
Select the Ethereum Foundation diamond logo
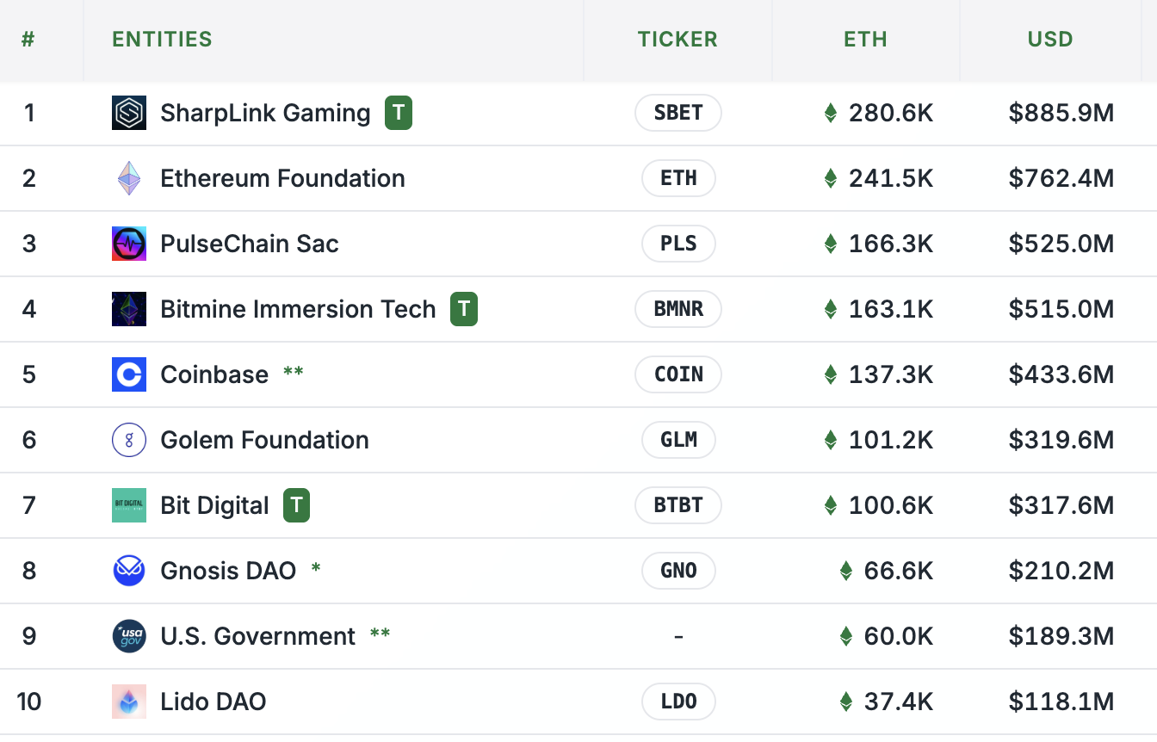pos(129,178)
